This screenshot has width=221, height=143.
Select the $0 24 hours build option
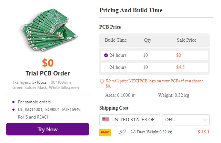[x=106, y=55]
